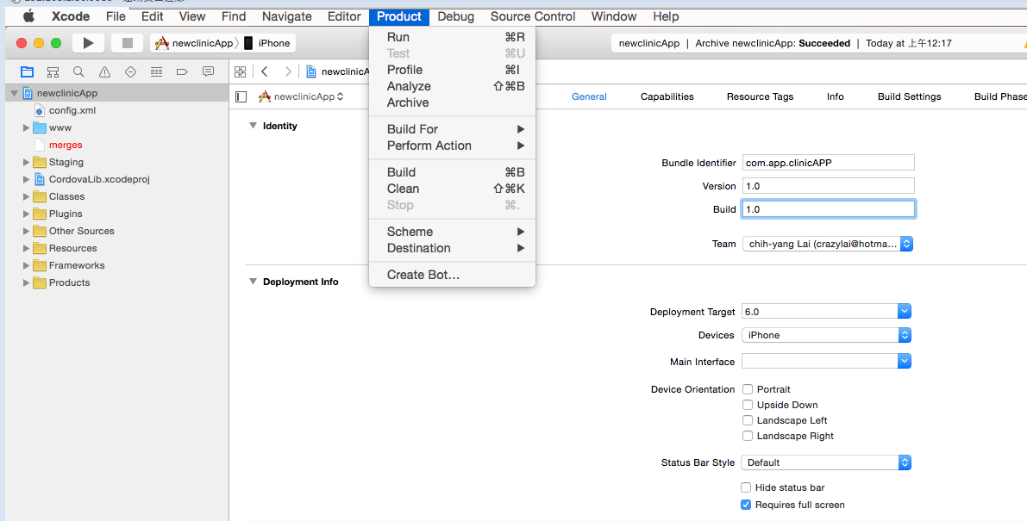Click the Bundle Identifier field

828,163
